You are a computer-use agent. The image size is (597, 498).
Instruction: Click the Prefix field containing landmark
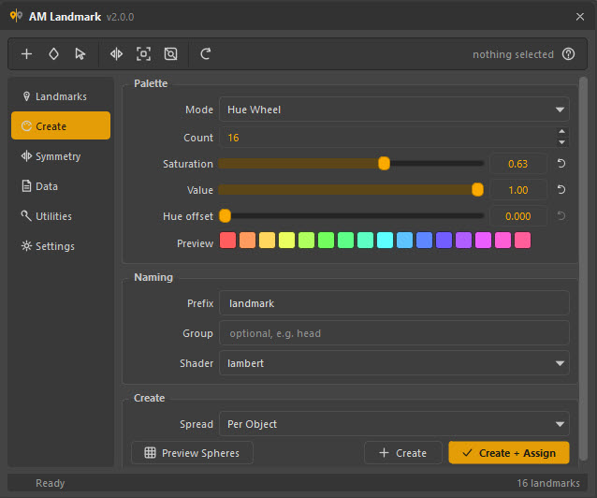point(394,303)
